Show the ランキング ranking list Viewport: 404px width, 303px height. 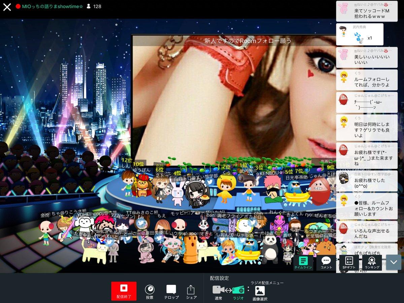372,262
